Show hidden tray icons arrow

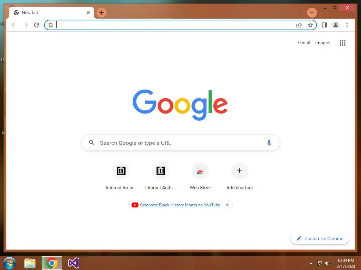[x=311, y=263]
